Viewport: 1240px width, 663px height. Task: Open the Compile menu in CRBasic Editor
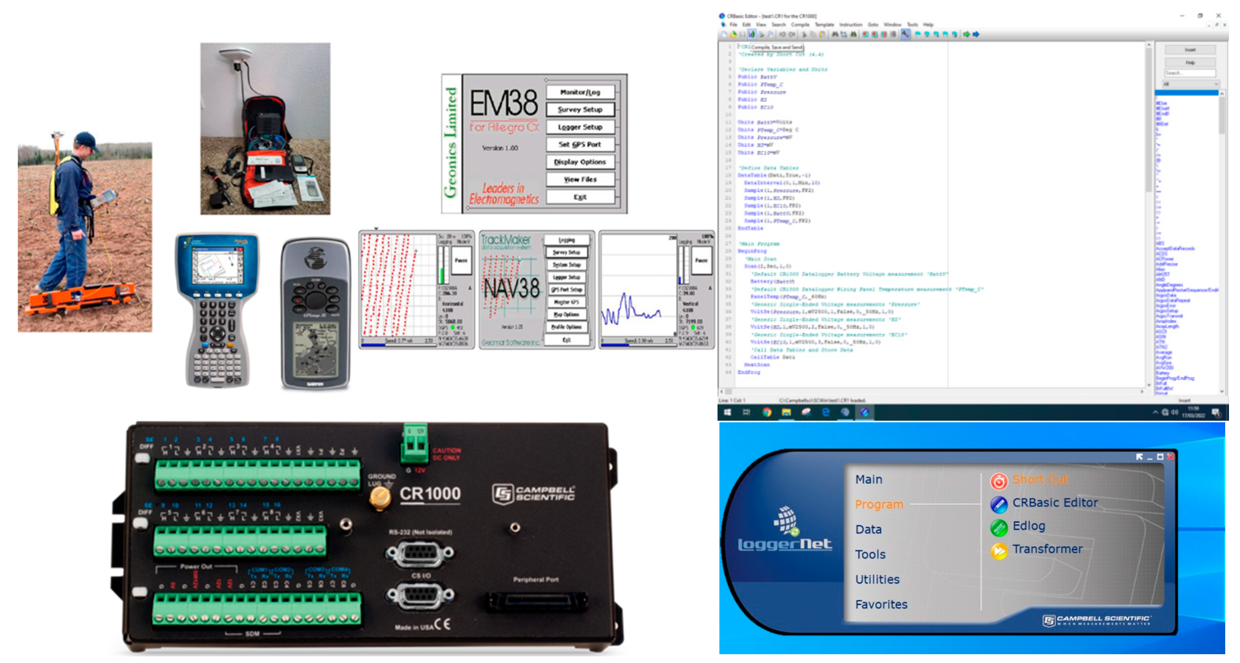pyautogui.click(x=800, y=25)
